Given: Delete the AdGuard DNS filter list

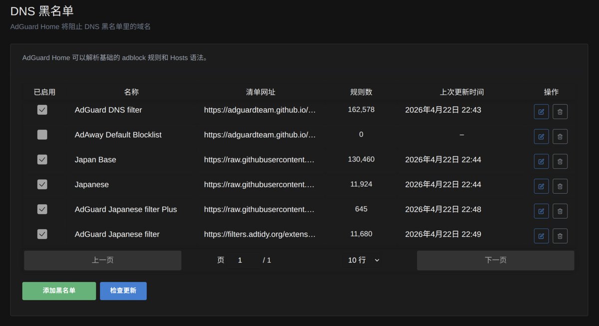Looking at the screenshot, I should 560,112.
